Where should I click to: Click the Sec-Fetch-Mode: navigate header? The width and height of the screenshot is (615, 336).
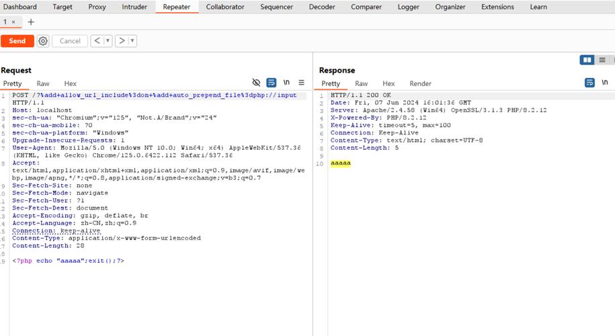(x=60, y=193)
